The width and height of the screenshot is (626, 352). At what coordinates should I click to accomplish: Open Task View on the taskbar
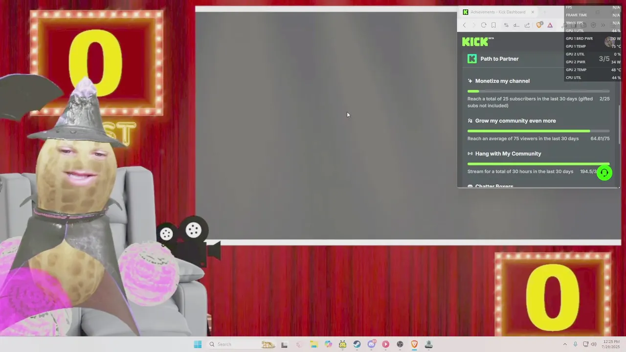(284, 344)
